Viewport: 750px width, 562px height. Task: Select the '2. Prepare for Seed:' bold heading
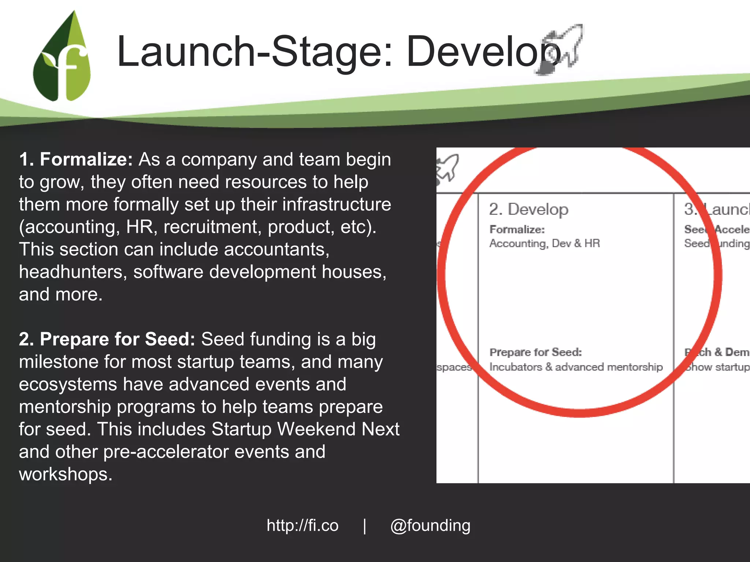tap(107, 339)
